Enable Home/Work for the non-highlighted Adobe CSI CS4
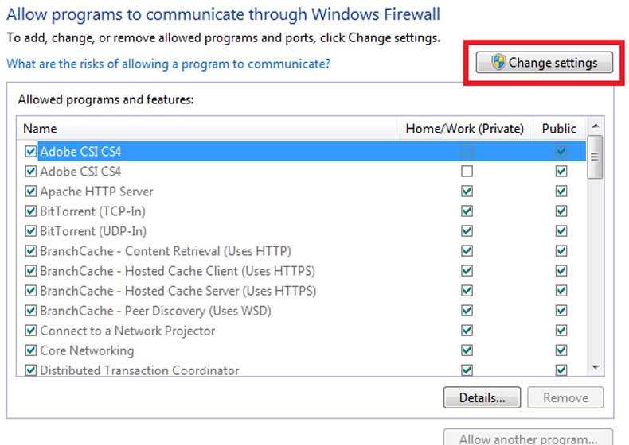629x445 pixels. [467, 172]
